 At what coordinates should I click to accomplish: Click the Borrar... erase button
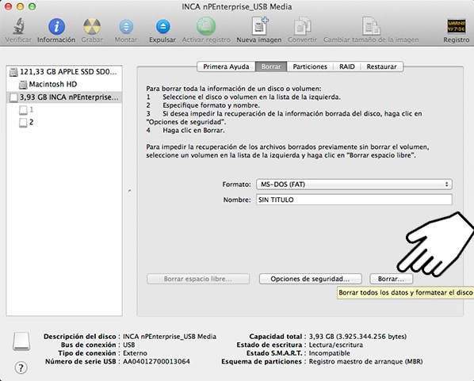391,279
